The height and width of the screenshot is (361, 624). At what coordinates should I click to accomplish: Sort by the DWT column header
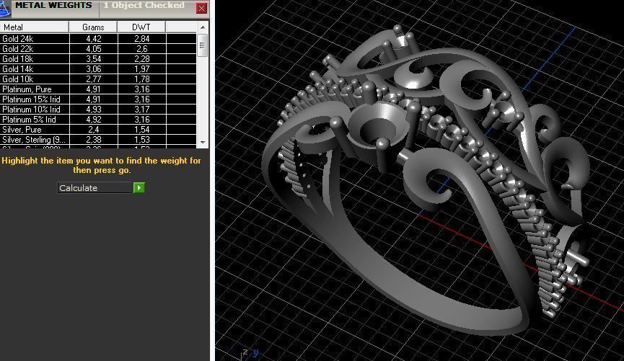(x=141, y=27)
